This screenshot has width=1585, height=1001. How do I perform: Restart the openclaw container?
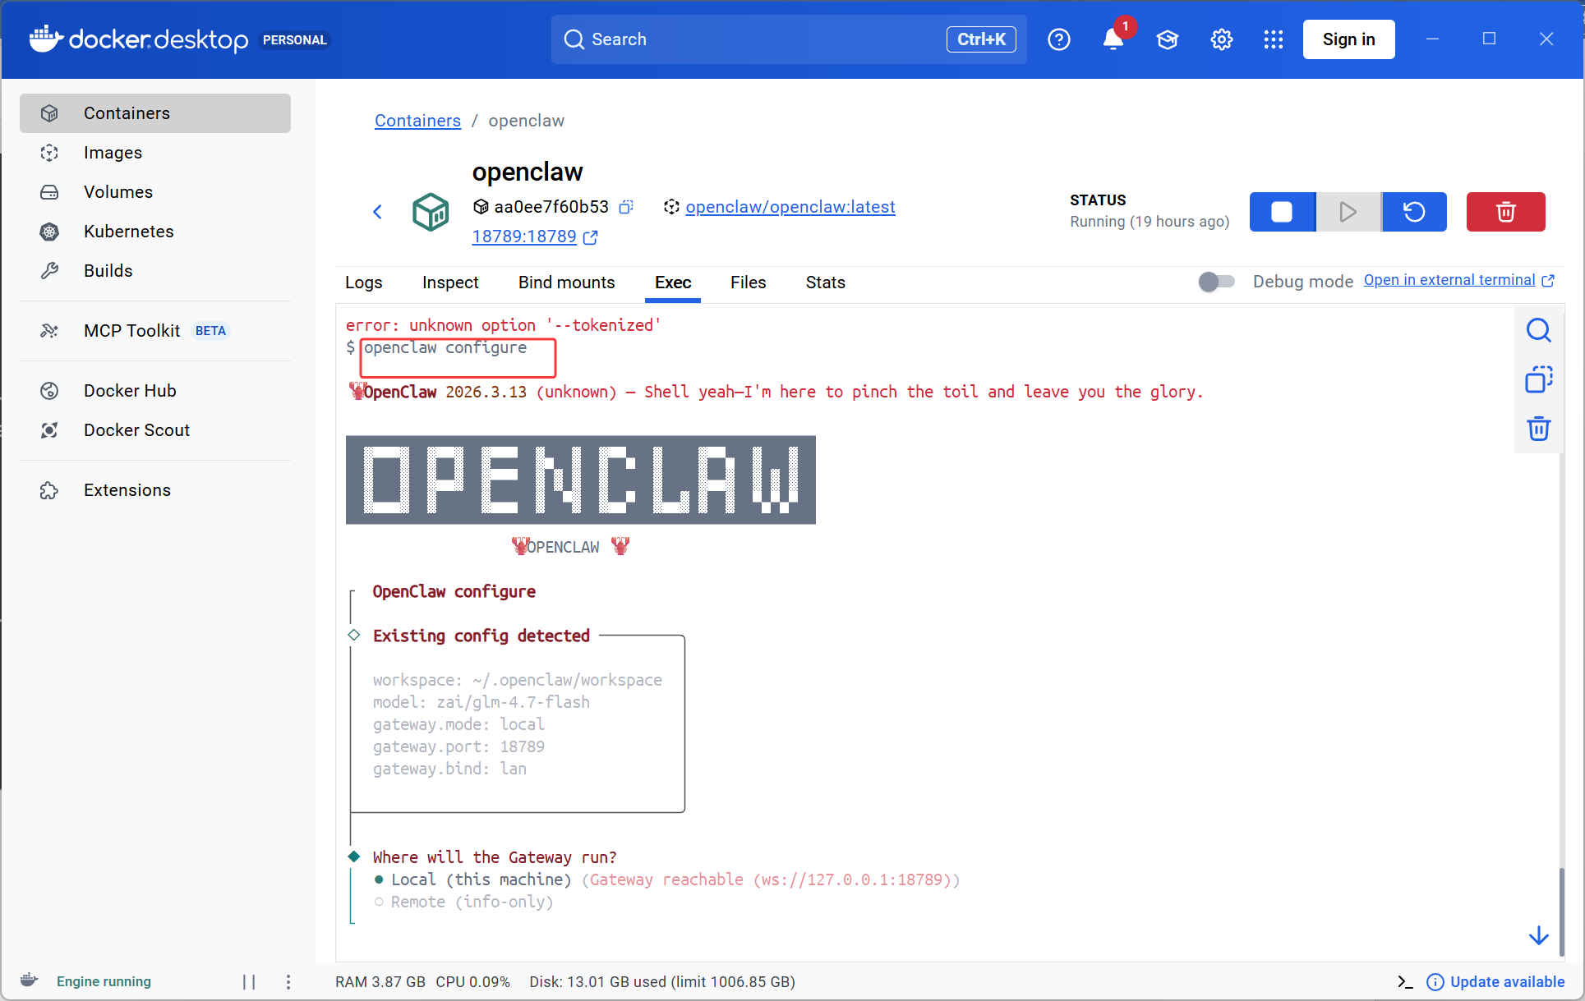click(x=1414, y=212)
